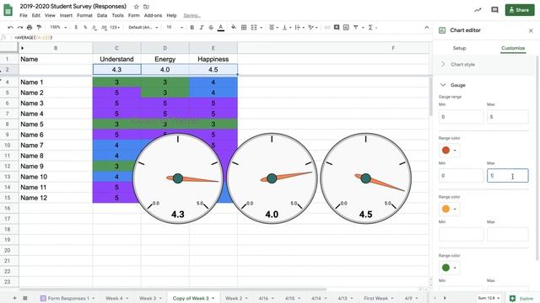Open the font size dropdown
The width and height of the screenshot is (540, 303).
click(175, 27)
